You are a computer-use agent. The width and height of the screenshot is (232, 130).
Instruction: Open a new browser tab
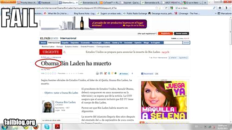pos(205,2)
